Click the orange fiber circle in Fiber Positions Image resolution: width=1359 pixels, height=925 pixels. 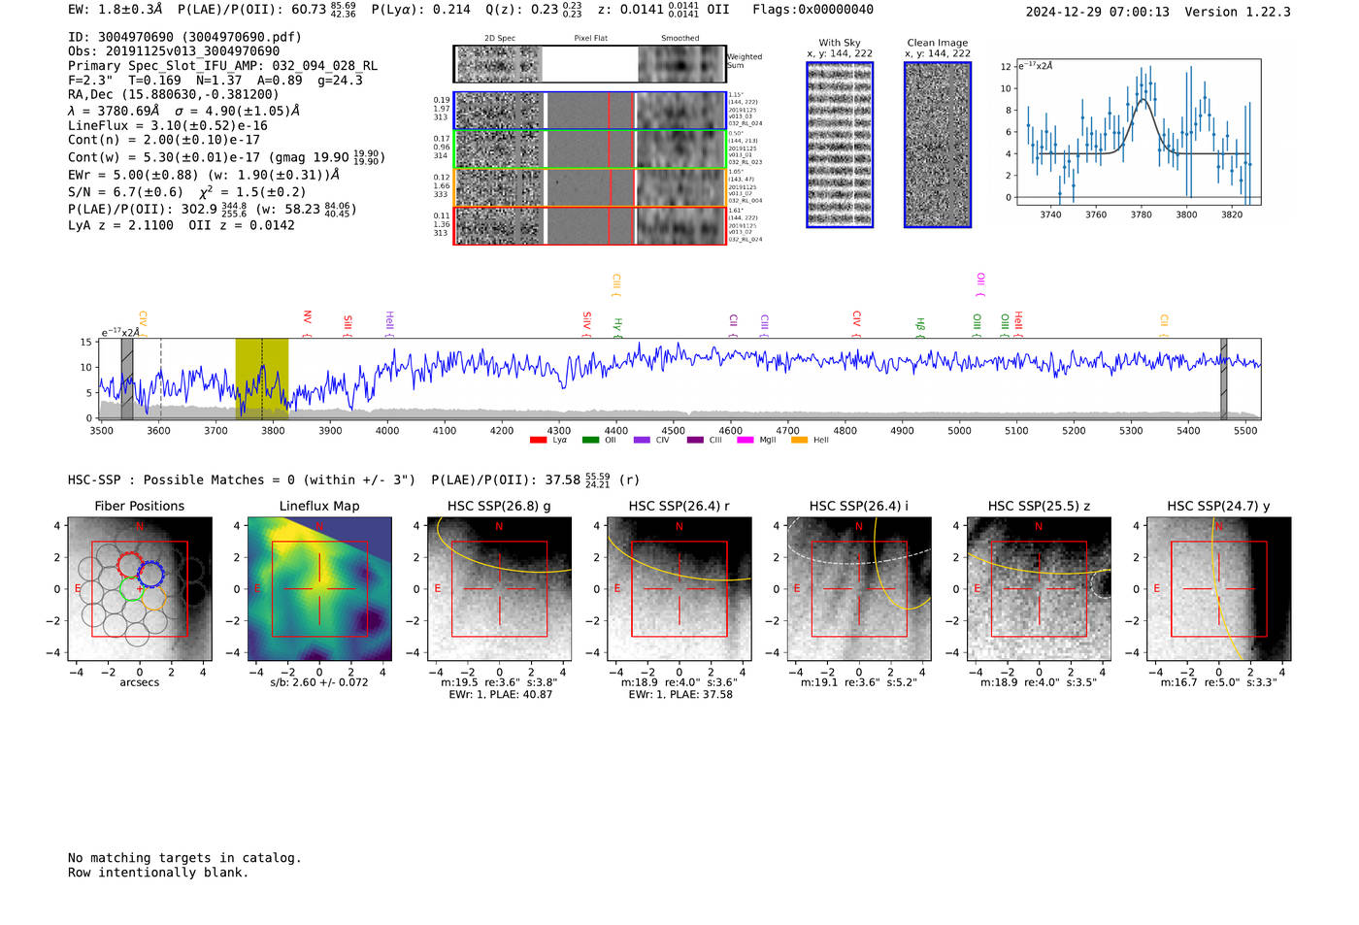[153, 597]
